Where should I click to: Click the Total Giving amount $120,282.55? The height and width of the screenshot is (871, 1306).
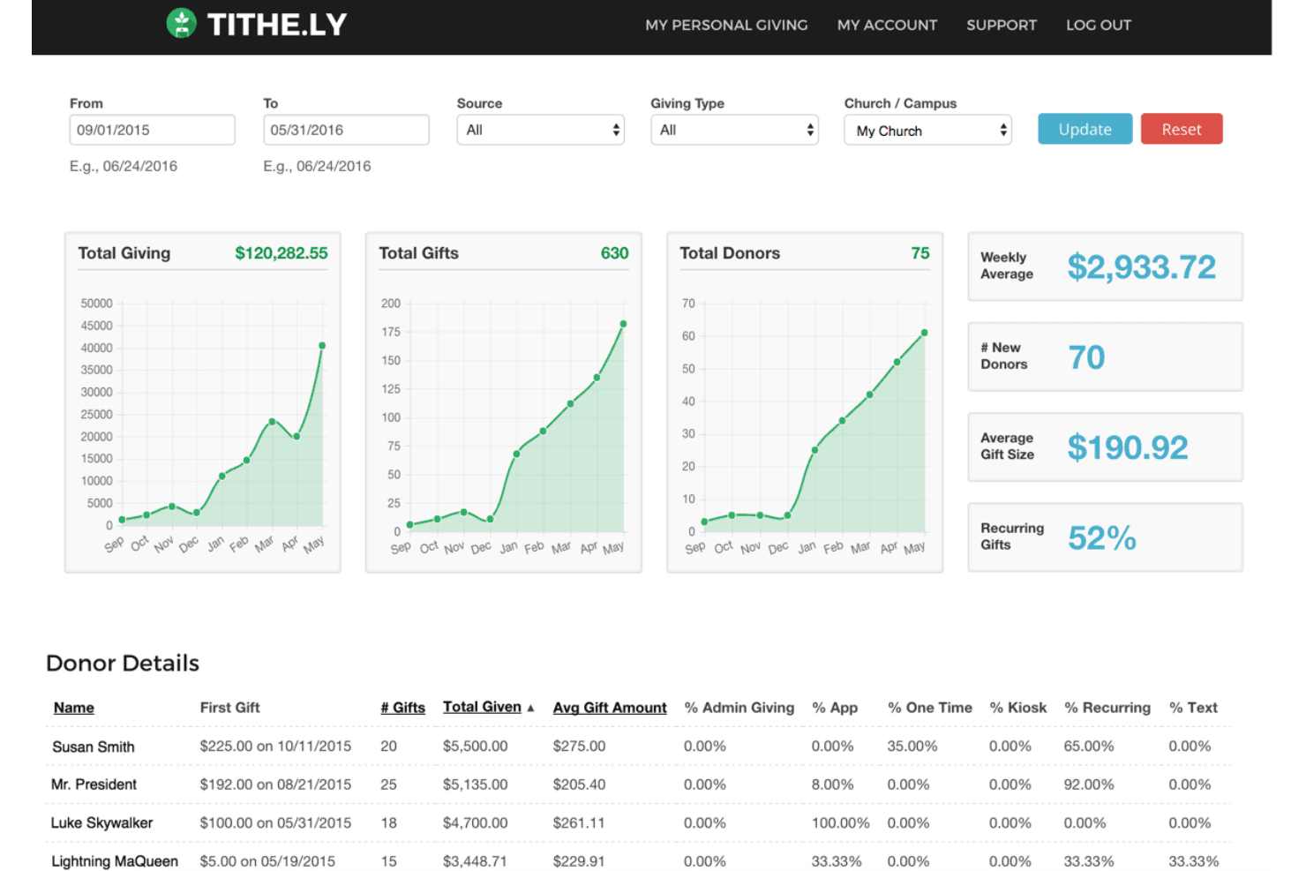coord(281,253)
